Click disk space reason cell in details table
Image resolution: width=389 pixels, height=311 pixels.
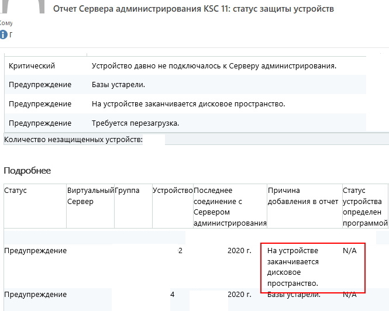[292, 267]
